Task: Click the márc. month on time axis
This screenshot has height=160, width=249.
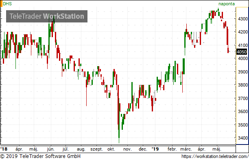Action: point(186,149)
